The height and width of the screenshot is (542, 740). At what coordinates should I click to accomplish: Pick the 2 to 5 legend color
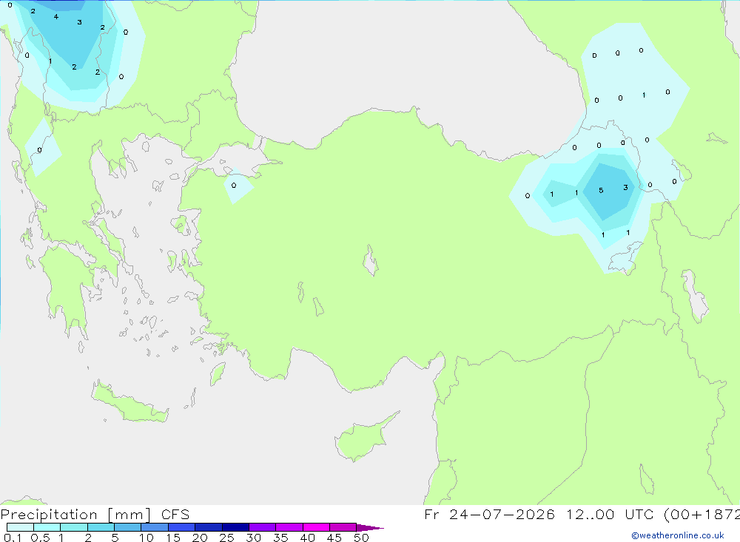pos(101,527)
